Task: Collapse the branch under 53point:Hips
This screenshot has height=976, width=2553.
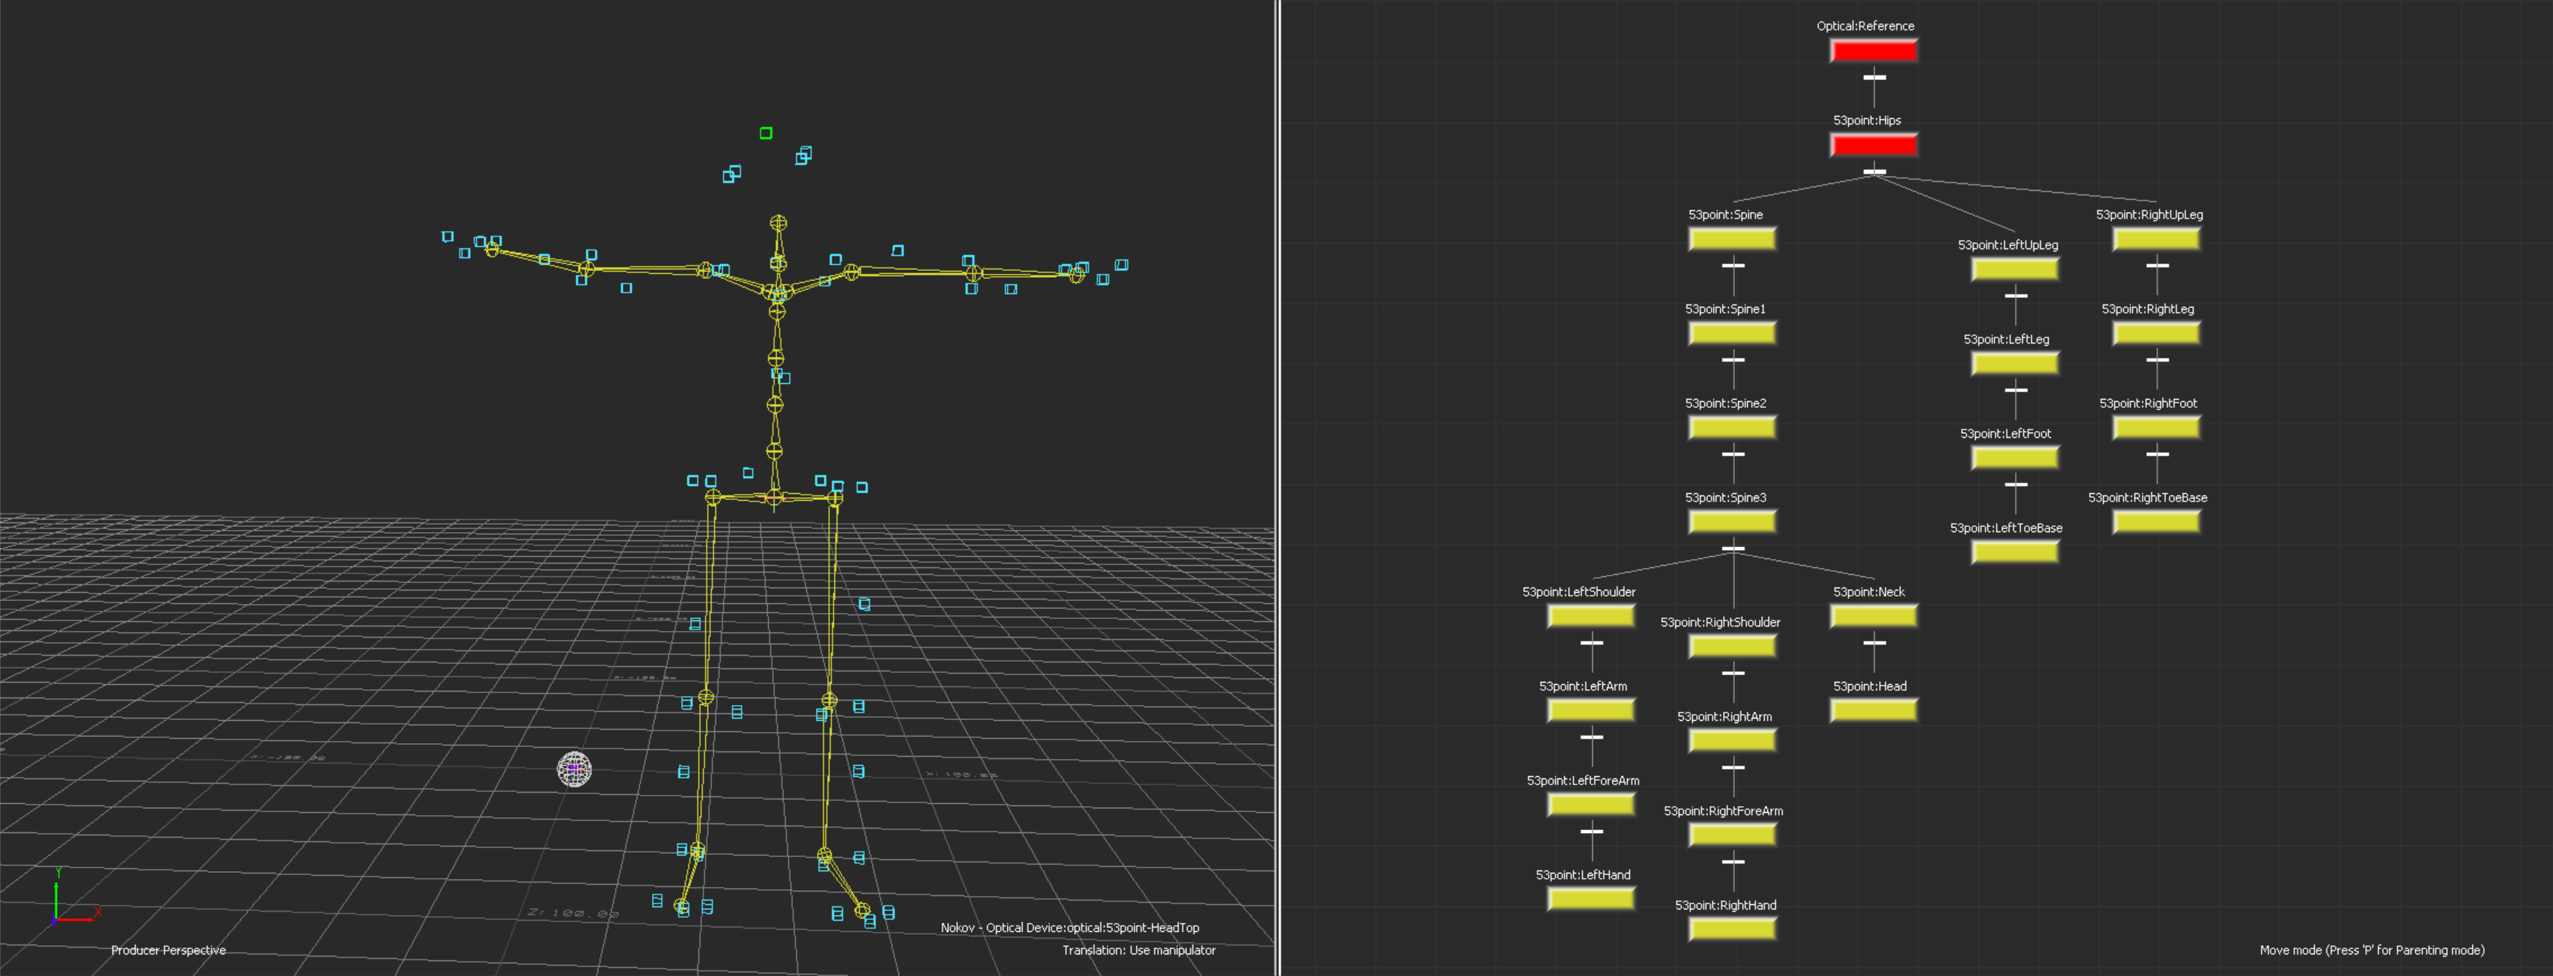Action: [x=1874, y=171]
